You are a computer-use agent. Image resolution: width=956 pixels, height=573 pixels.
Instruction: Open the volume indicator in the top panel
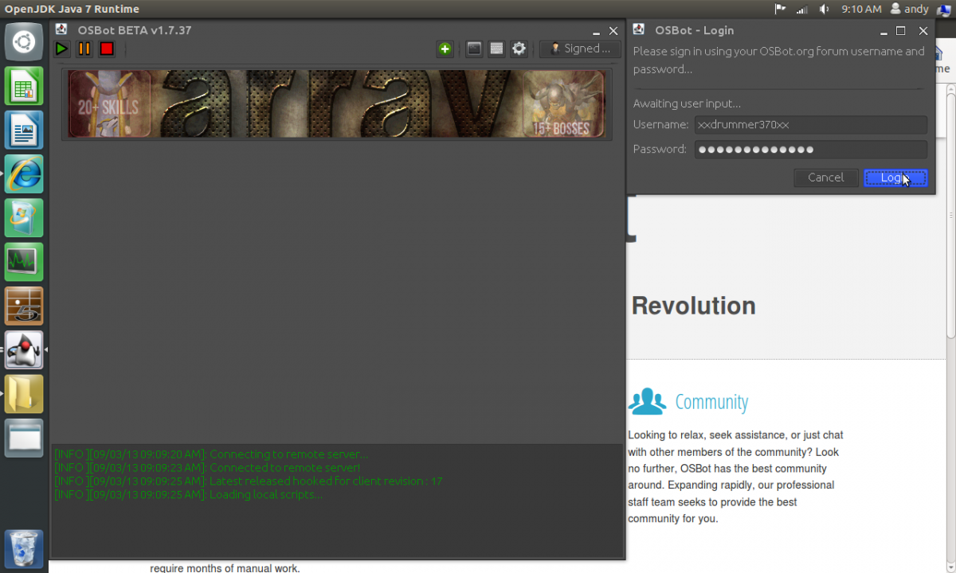(824, 9)
